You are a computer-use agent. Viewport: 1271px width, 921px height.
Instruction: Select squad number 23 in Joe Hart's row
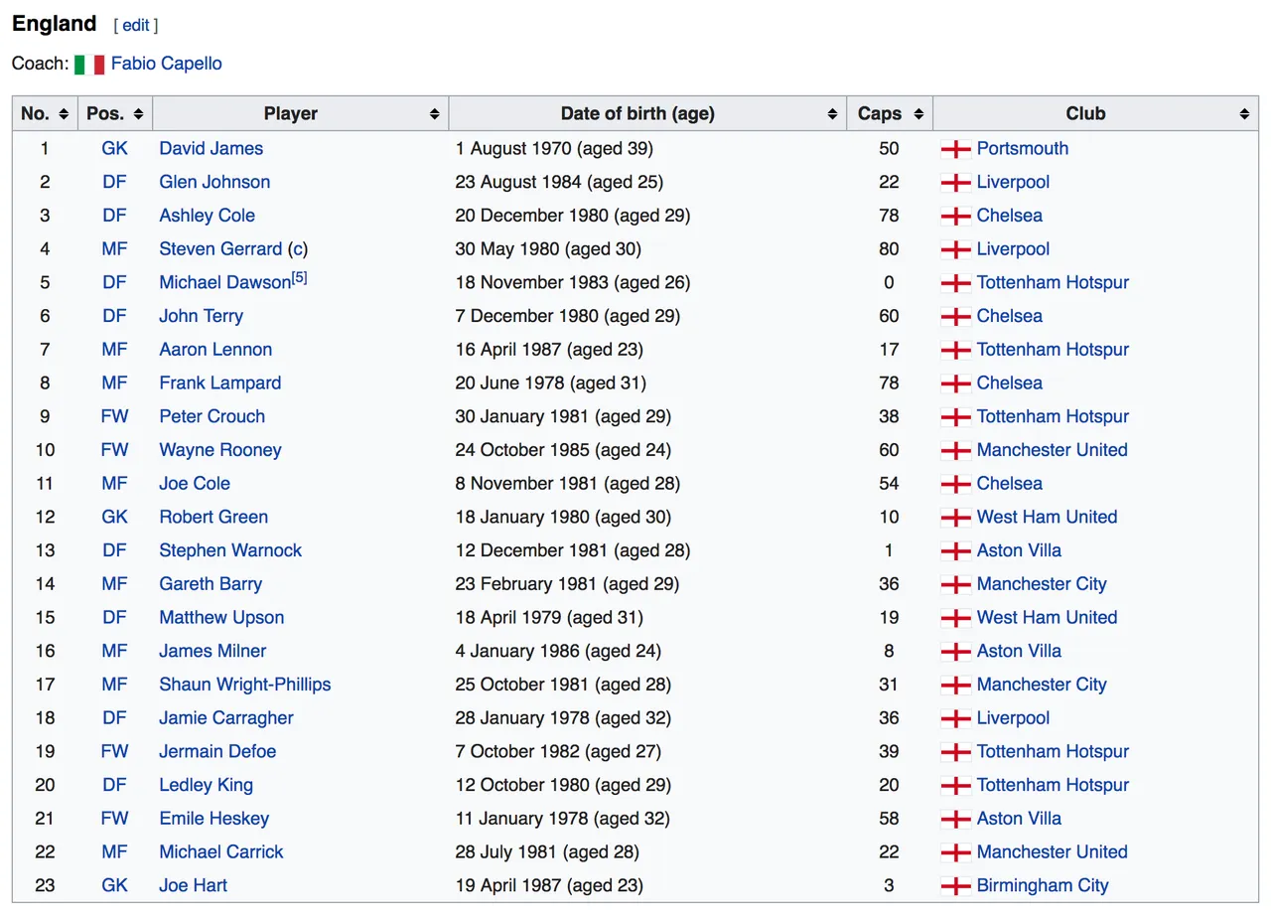(45, 886)
